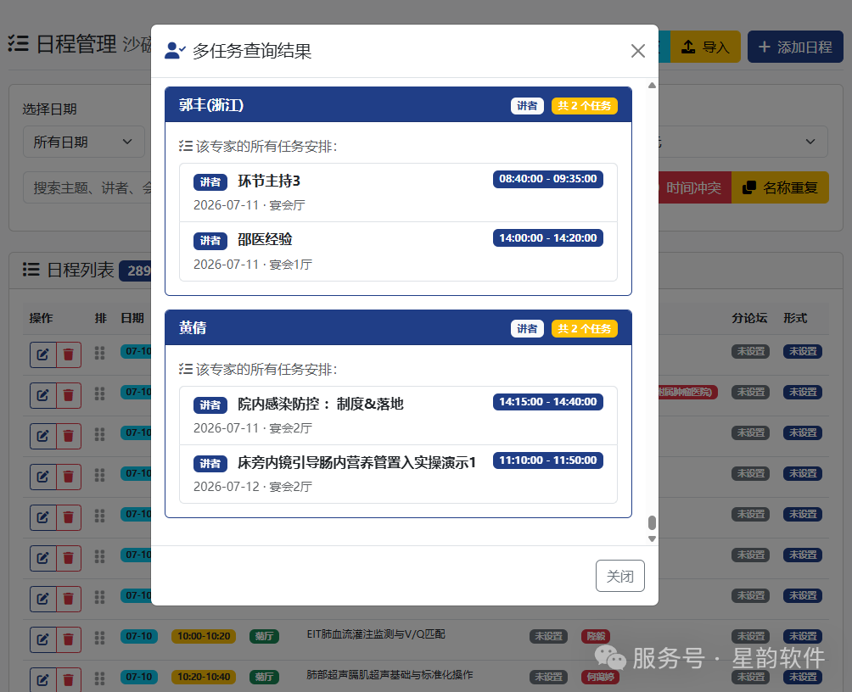Click 07-10 date badge in EIT row
This screenshot has width=852, height=692.
[x=139, y=636]
